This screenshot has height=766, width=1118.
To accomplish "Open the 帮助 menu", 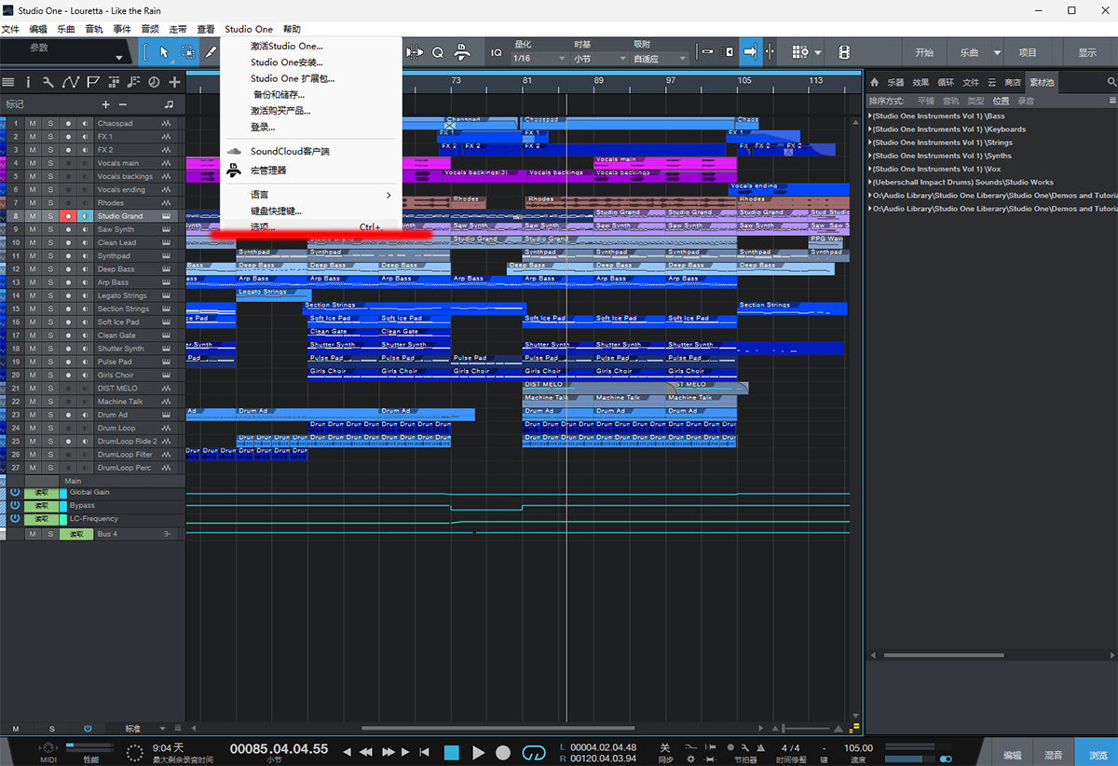I will click(x=292, y=29).
